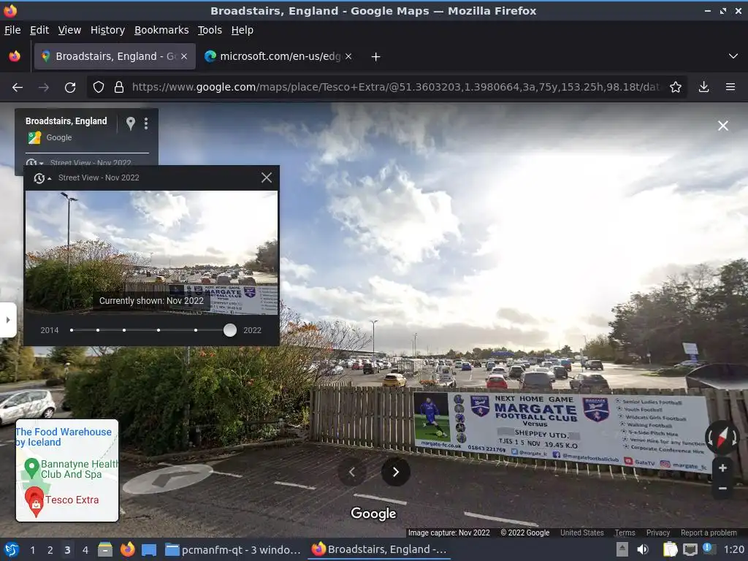Click the 2022 timeline slider handle

tap(230, 330)
